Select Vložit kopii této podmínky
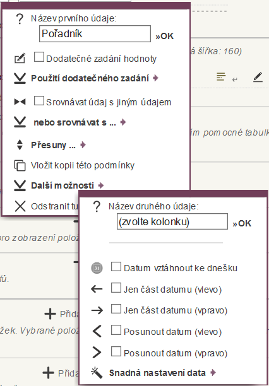The height and width of the screenshot is (386, 269). (83, 165)
